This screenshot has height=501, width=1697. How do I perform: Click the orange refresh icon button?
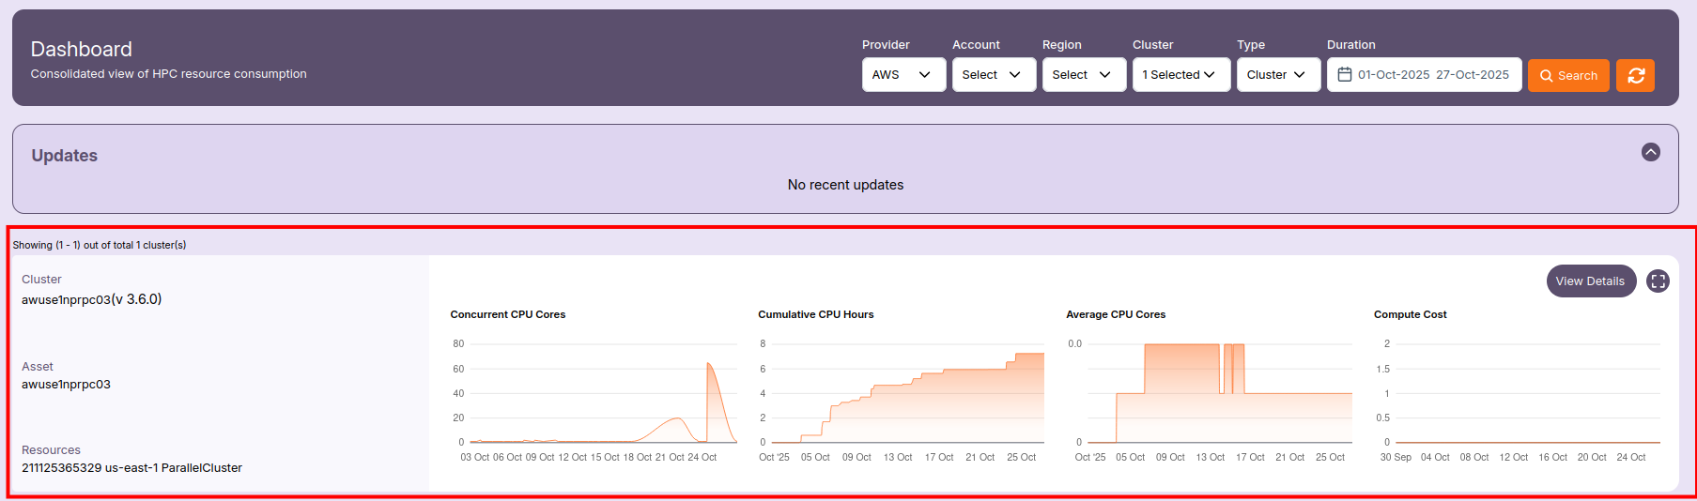[1635, 75]
